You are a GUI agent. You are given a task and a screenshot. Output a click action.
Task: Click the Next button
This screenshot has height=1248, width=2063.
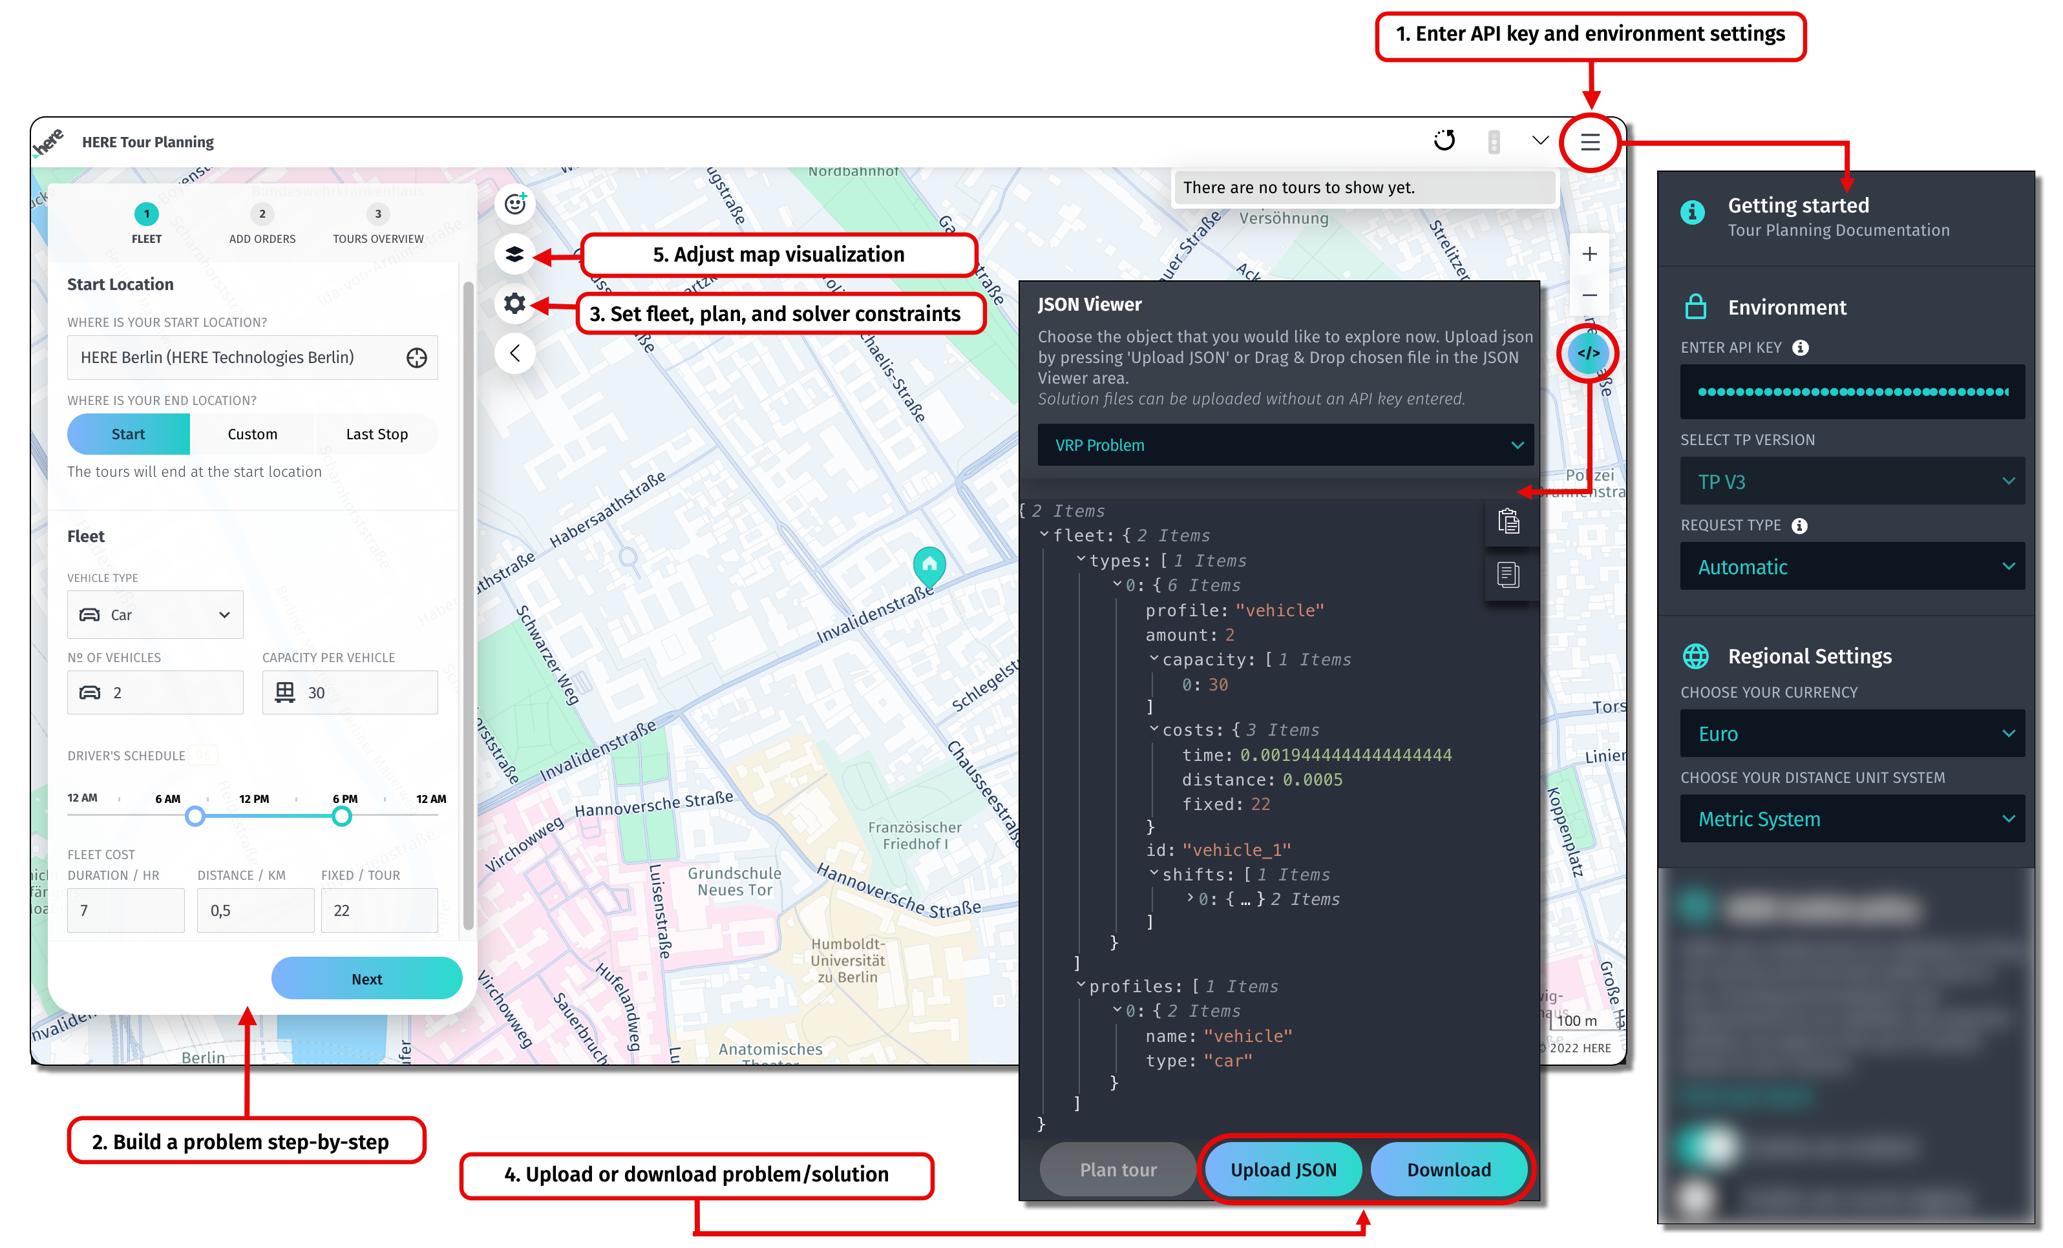[x=366, y=979]
